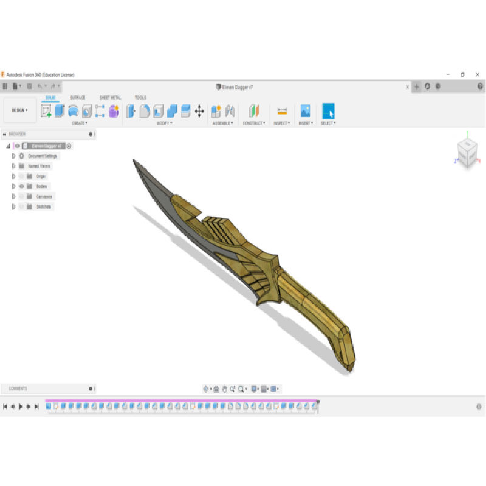Screen dimensions: 486x486
Task: Select the Revolve tool icon
Action: [73, 111]
